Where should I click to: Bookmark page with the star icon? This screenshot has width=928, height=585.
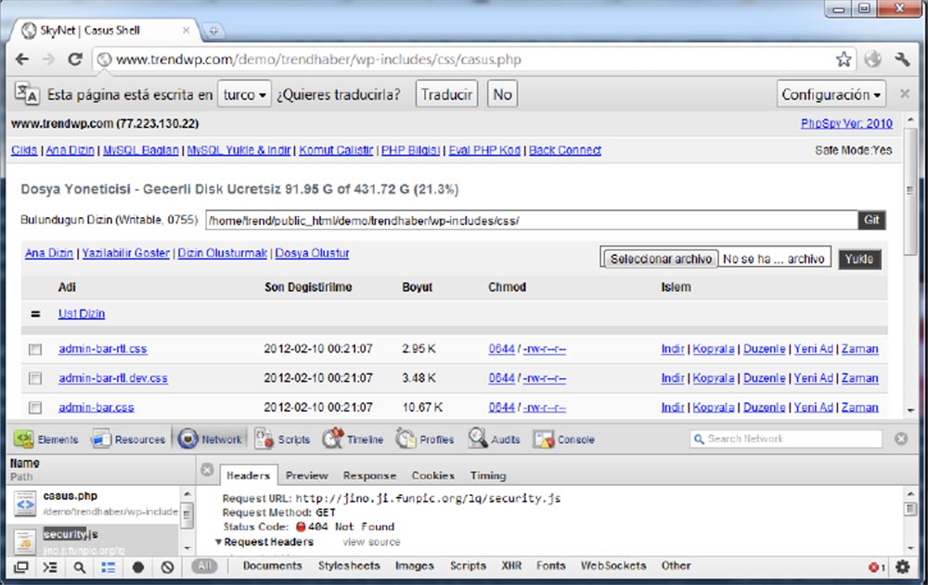click(x=843, y=59)
